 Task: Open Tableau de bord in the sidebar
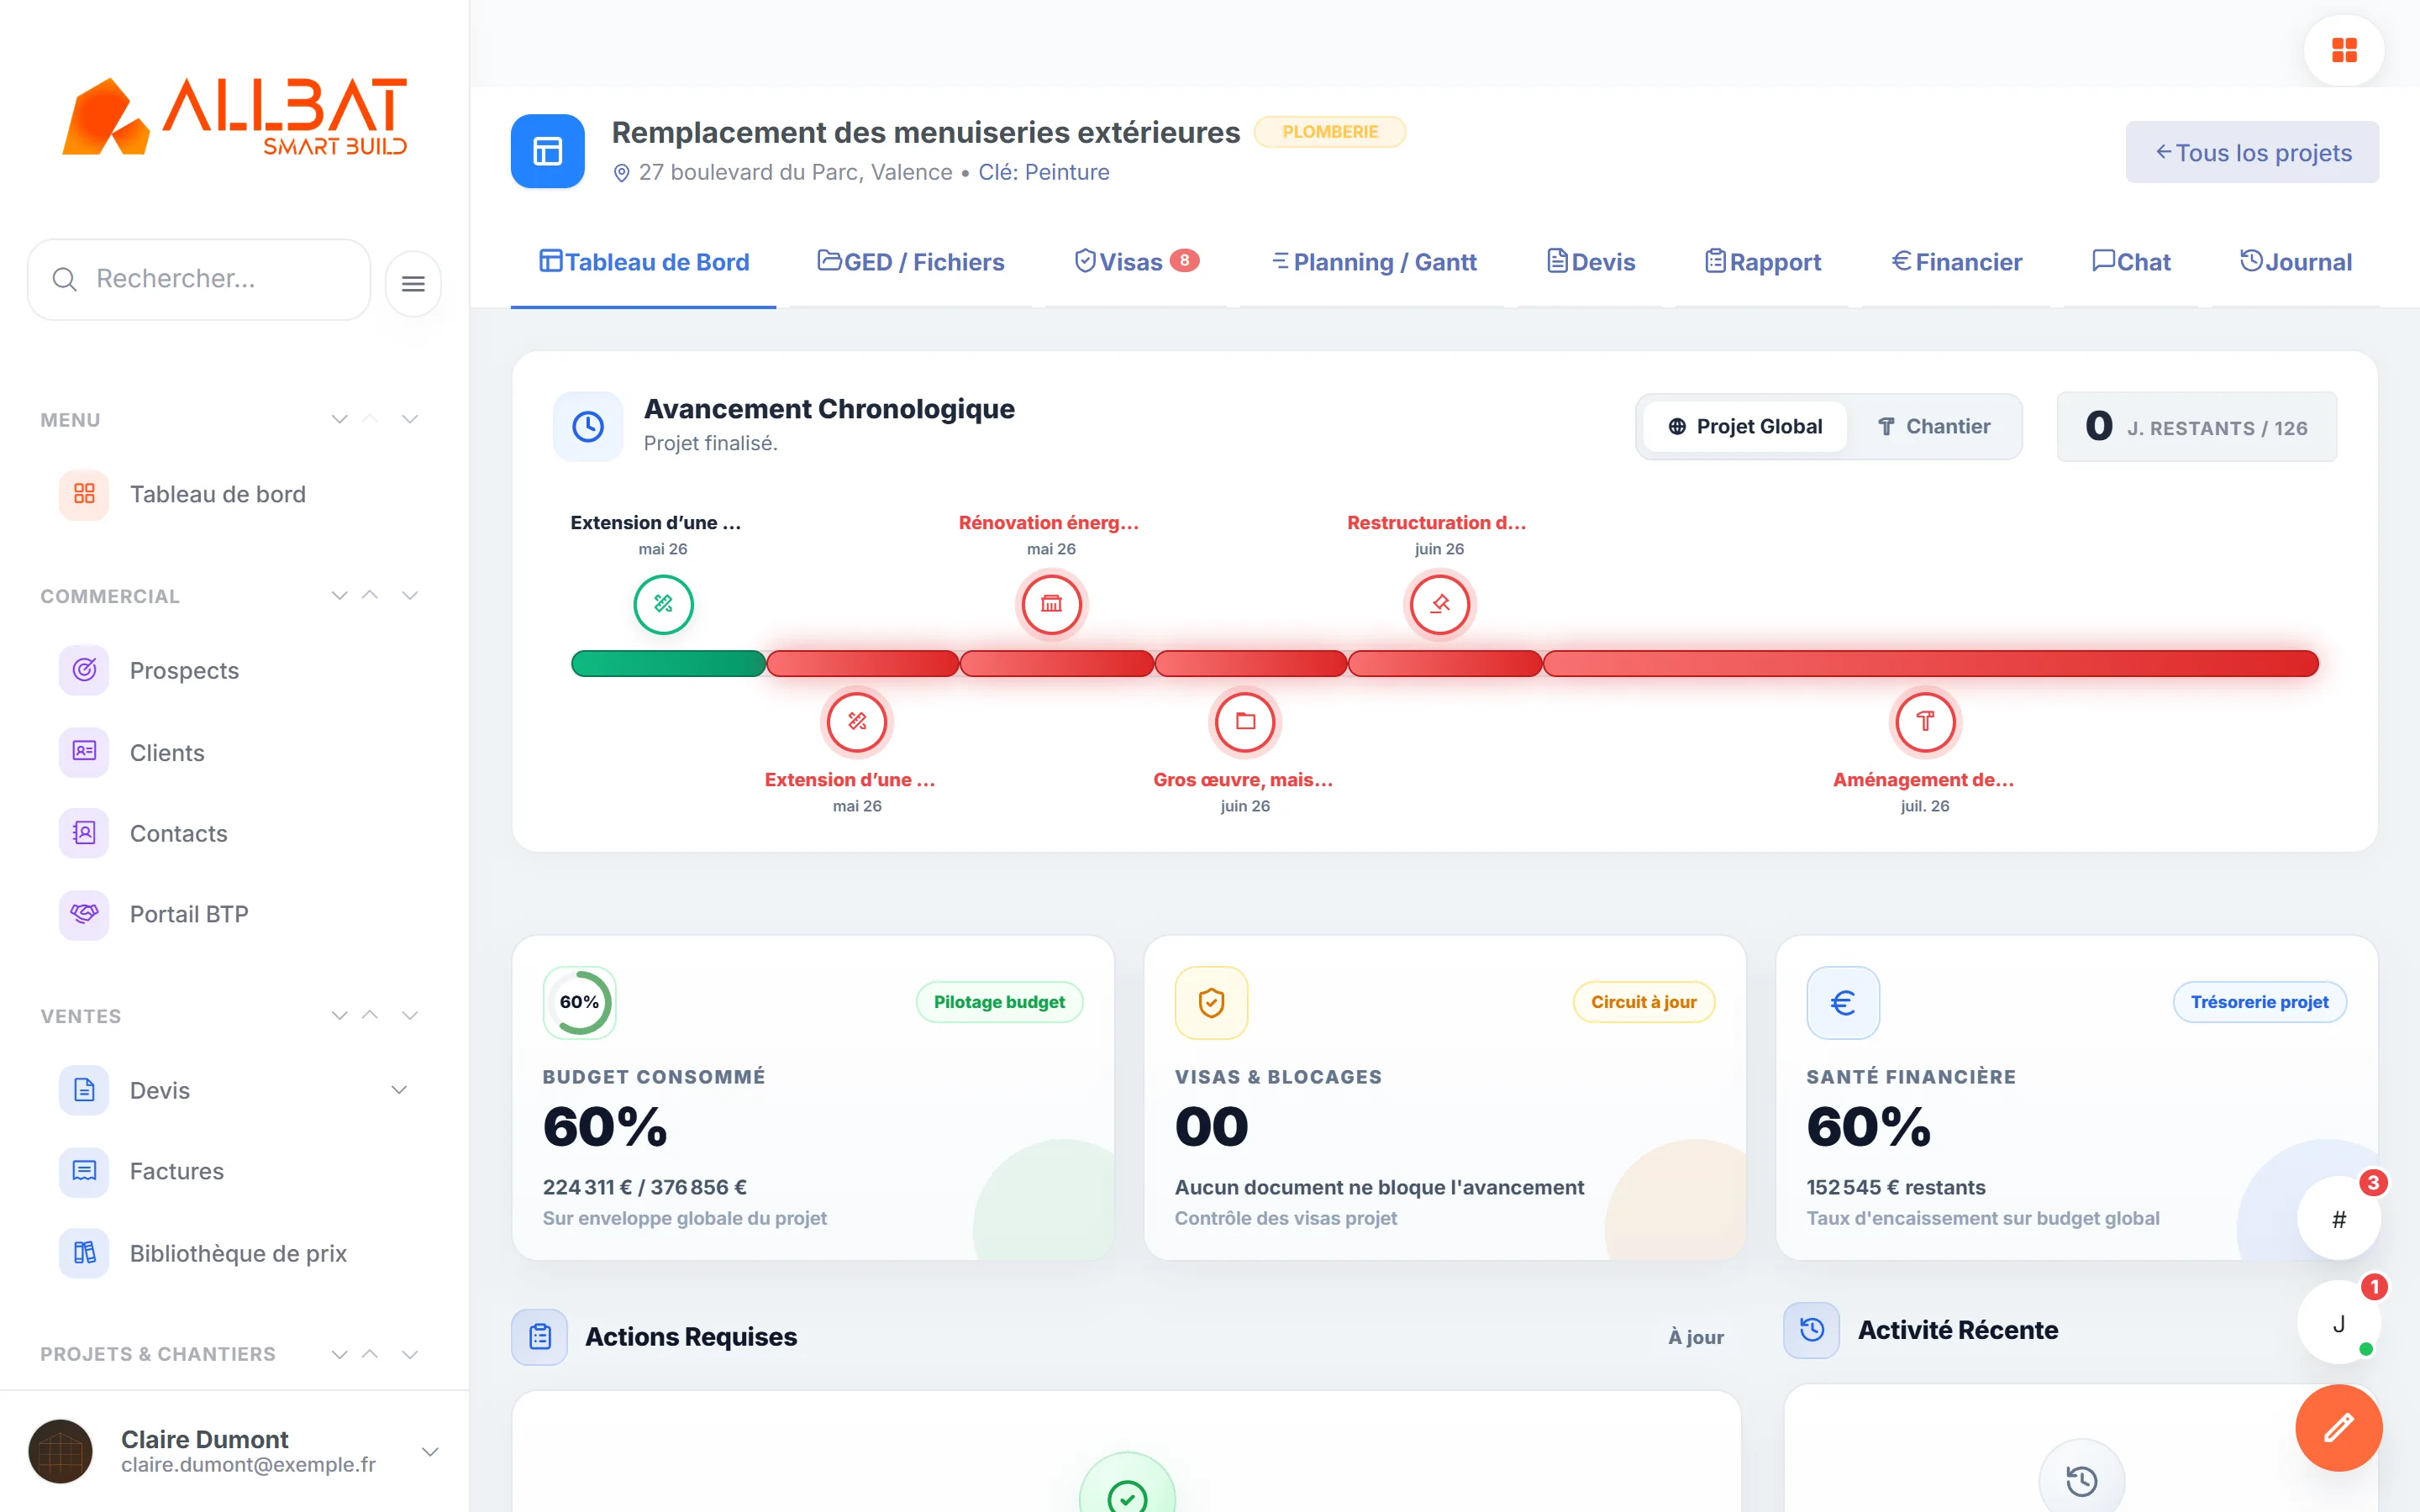point(218,494)
